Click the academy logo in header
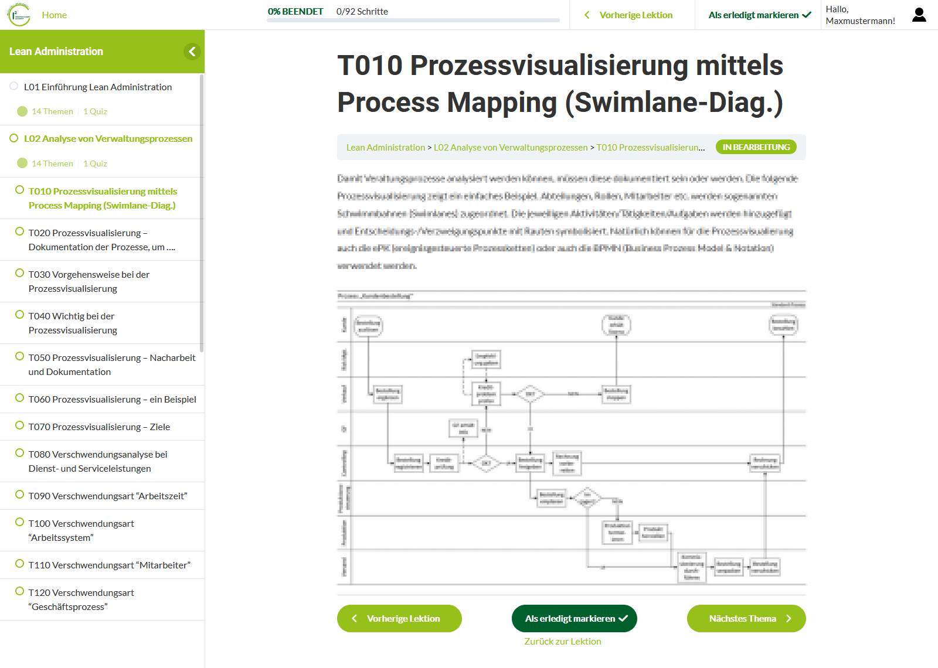Viewport: 938px width, 668px height. tap(19, 15)
